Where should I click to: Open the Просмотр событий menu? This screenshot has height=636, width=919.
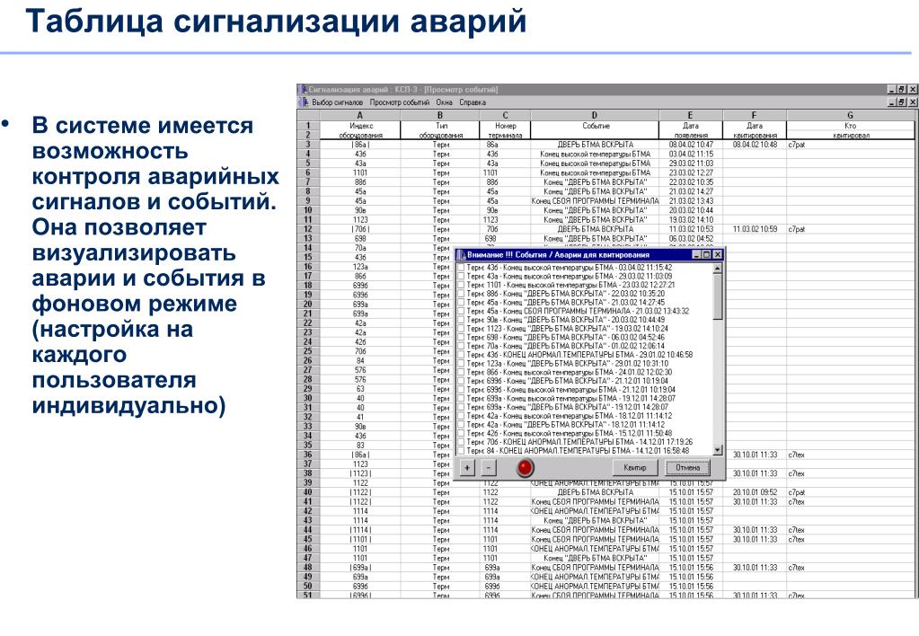[x=399, y=102]
